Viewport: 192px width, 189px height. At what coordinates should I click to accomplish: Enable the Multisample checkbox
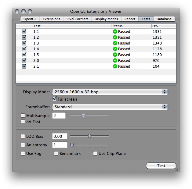tap(23, 116)
